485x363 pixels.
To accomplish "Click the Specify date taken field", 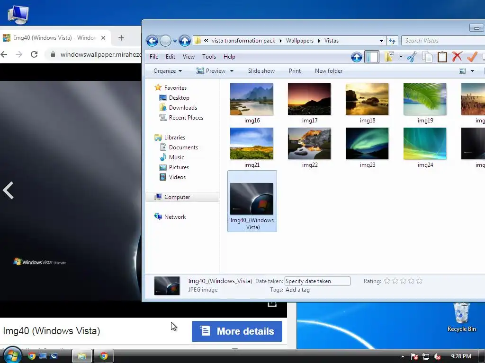I will pyautogui.click(x=317, y=281).
